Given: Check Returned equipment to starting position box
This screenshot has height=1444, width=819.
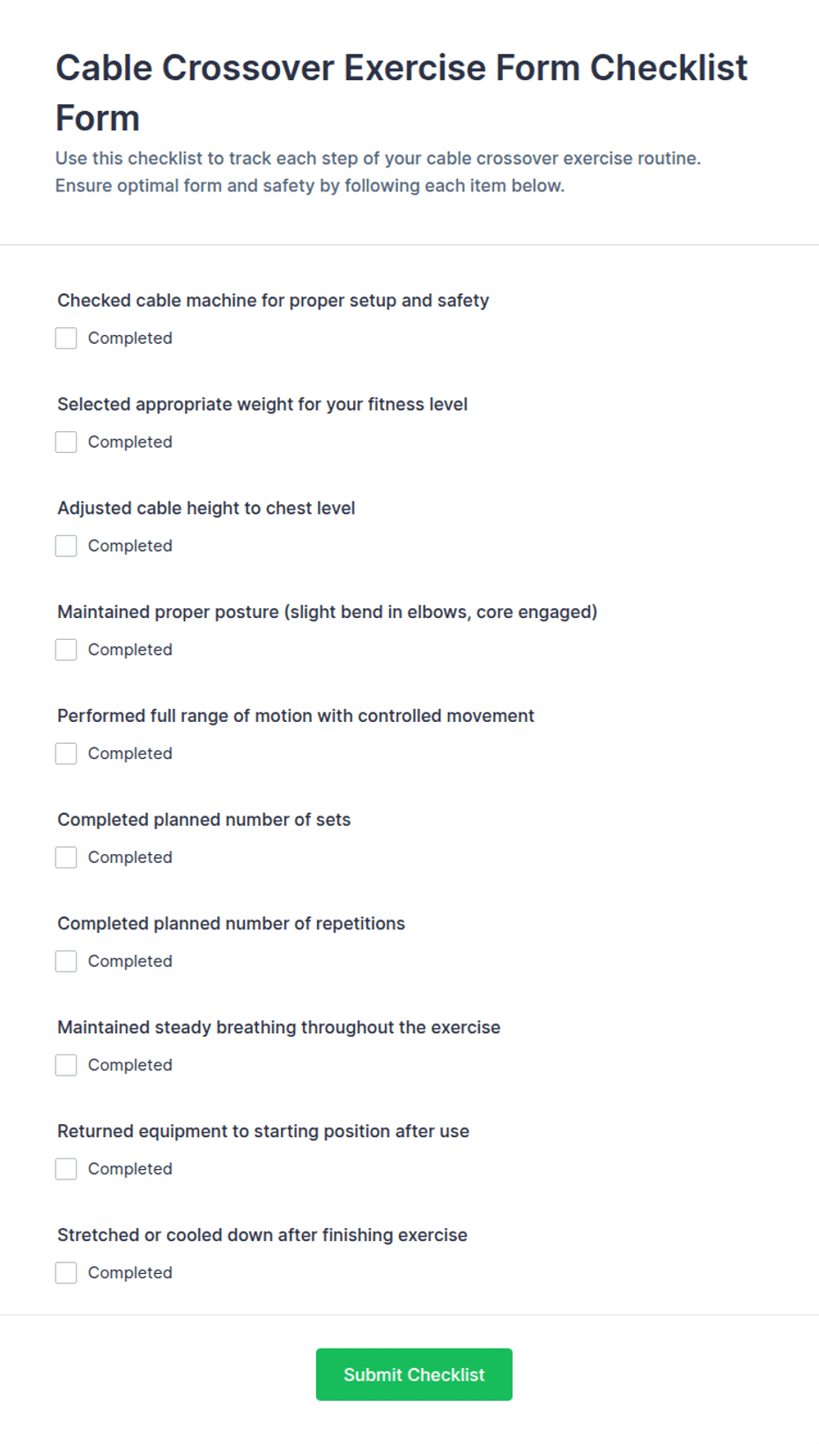Looking at the screenshot, I should pyautogui.click(x=66, y=1170).
